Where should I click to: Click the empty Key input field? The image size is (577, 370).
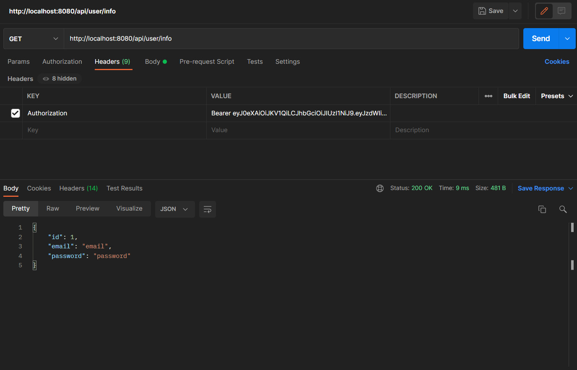coord(114,130)
